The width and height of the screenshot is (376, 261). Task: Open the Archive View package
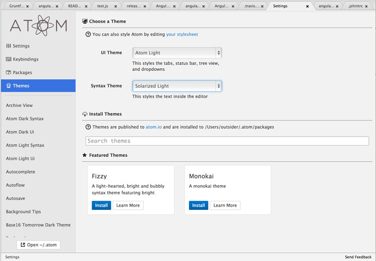coord(19,105)
